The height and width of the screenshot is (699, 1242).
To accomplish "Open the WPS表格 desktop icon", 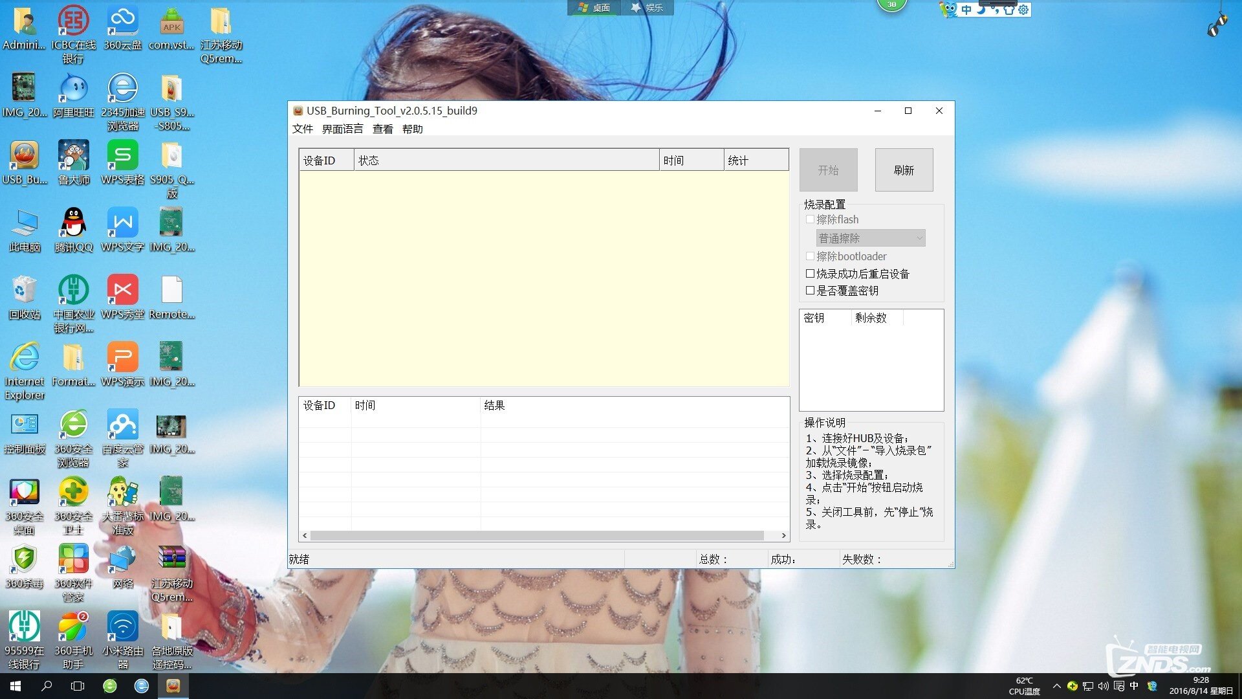I will click(122, 162).
